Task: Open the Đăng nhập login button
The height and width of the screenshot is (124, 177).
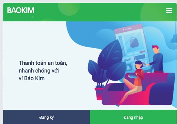Action: tap(133, 117)
